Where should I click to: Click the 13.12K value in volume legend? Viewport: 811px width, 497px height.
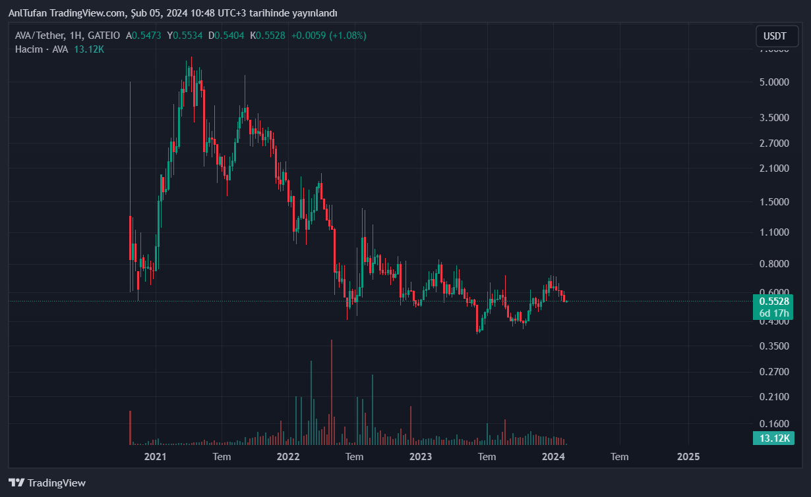(x=88, y=49)
